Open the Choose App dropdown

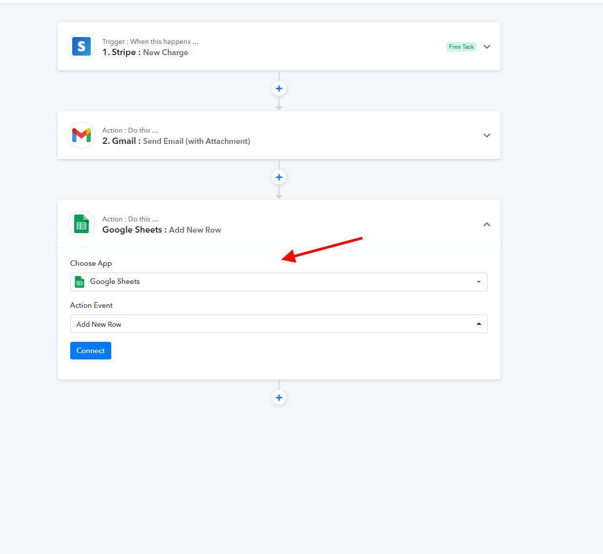point(279,282)
